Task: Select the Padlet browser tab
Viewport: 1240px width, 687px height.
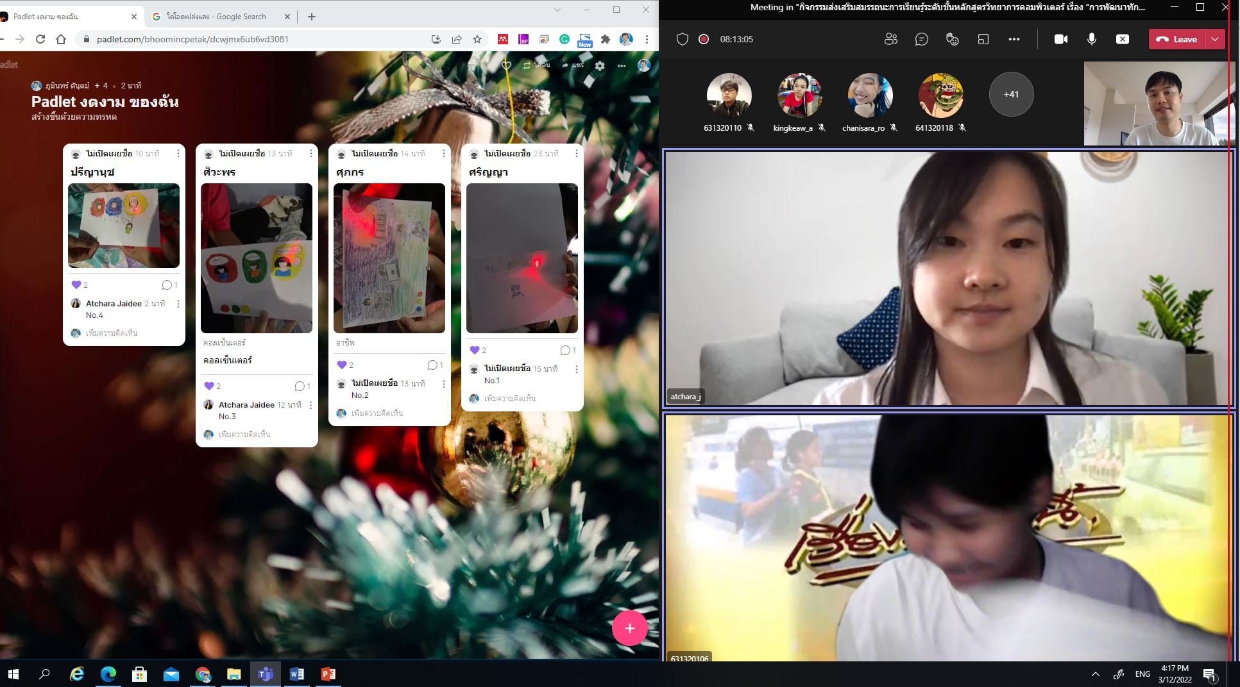Action: click(x=67, y=17)
